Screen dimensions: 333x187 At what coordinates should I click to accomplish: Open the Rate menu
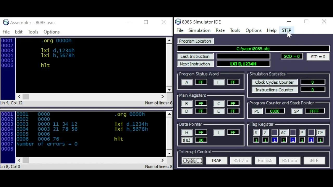pos(220,30)
